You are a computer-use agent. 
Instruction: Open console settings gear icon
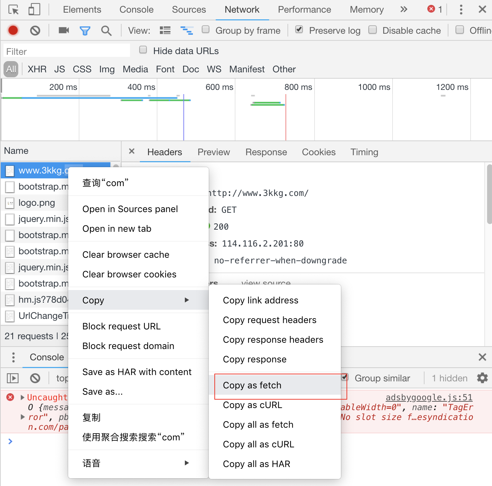coord(482,378)
